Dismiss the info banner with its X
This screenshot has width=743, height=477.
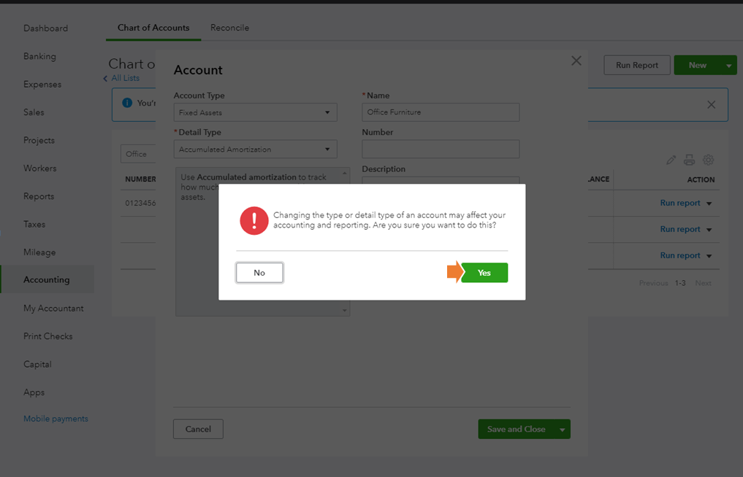[712, 104]
